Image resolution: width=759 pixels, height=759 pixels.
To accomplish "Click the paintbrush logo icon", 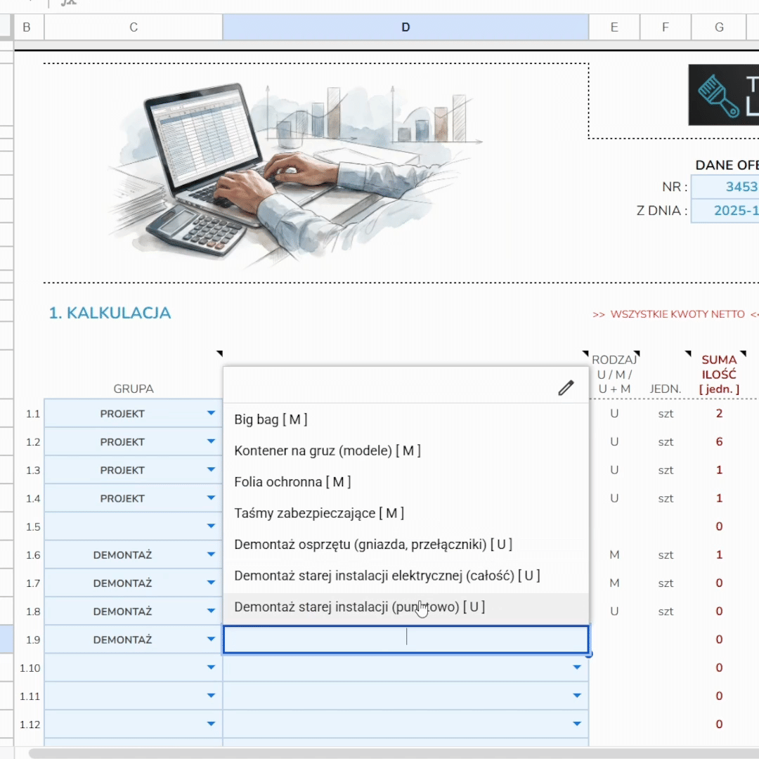I will [x=718, y=96].
